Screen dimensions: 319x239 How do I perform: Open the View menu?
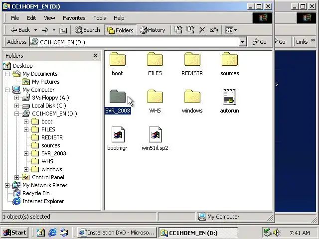[49, 18]
